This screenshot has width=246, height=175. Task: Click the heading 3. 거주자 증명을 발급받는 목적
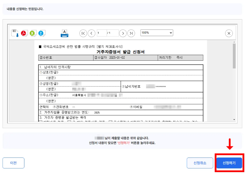point(63,117)
